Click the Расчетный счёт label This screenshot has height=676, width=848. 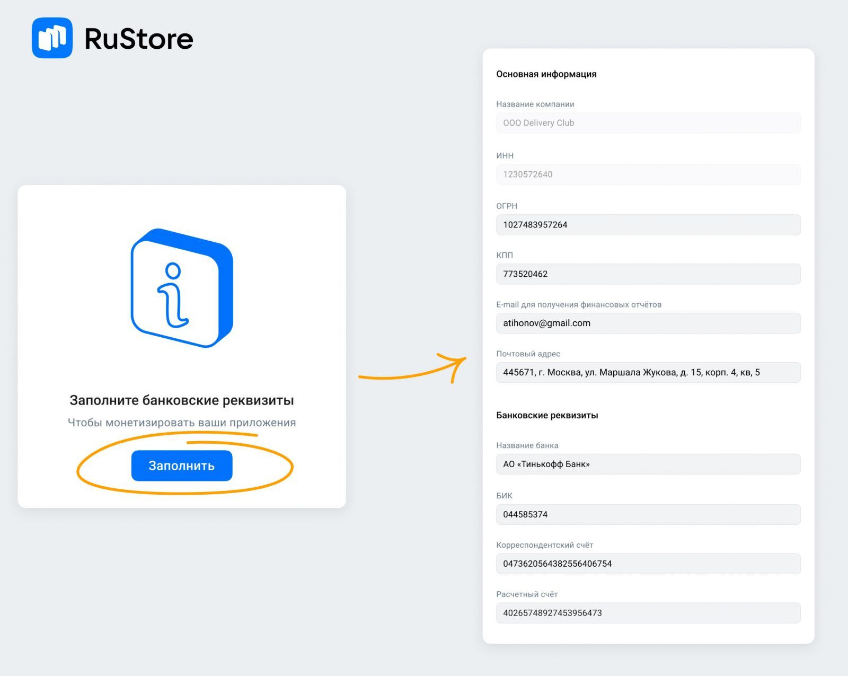527,595
